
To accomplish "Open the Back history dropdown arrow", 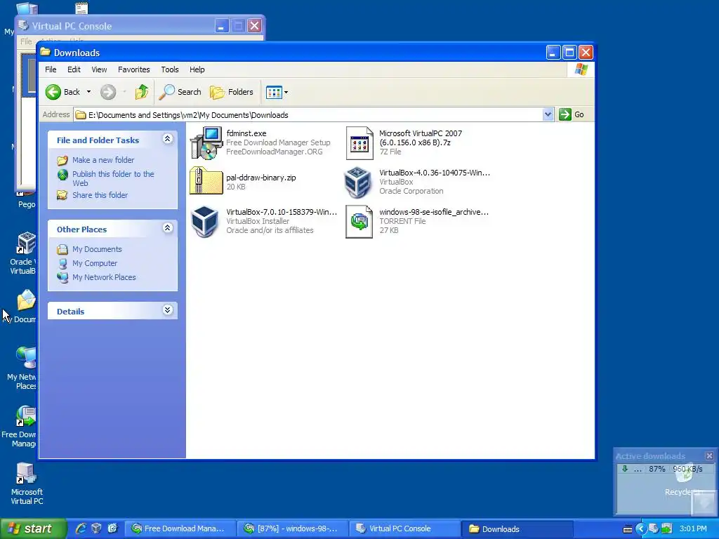I will [x=88, y=92].
